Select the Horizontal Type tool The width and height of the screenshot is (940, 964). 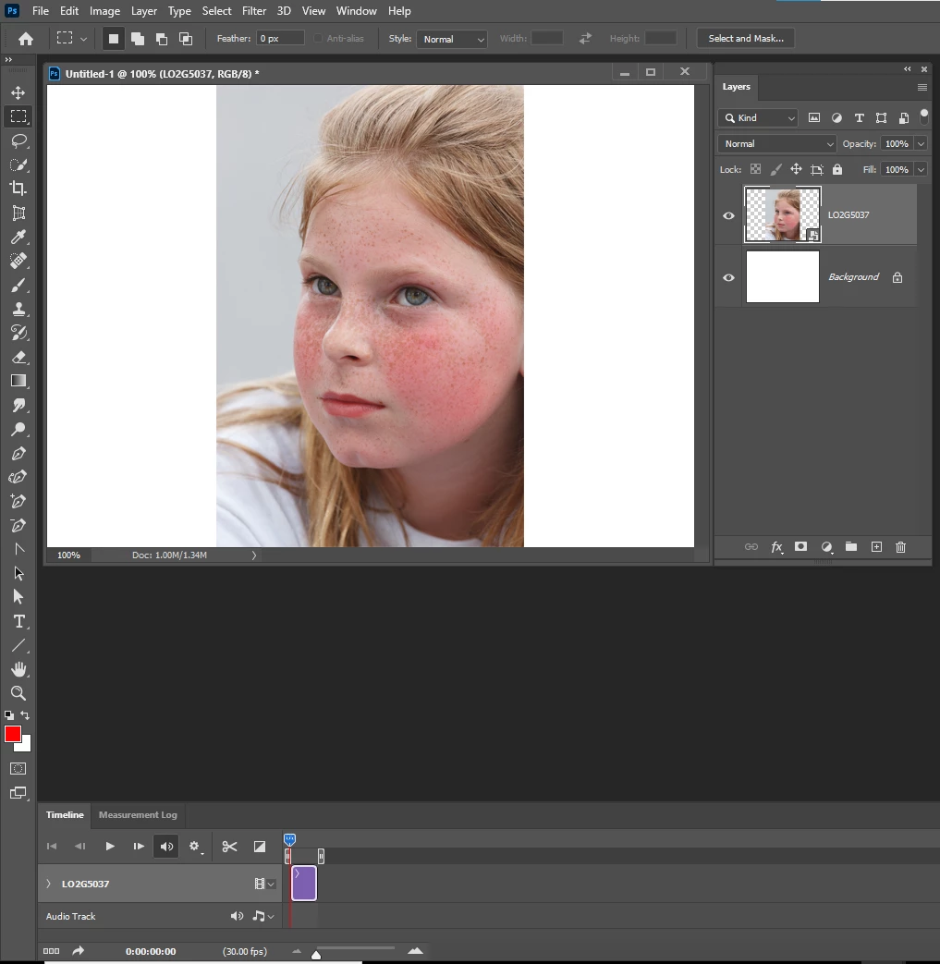pos(18,621)
